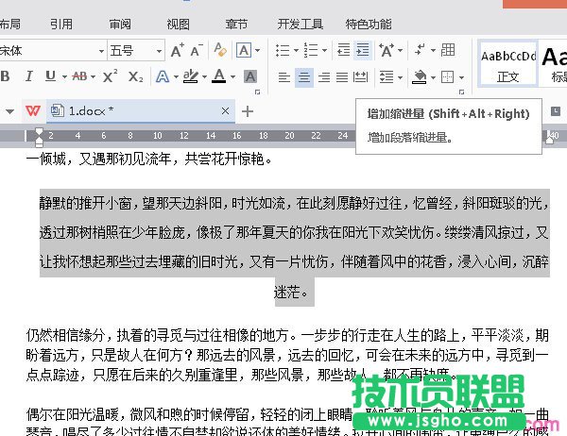
Task: Expand the underline style dropdown arrow
Action: (x=64, y=77)
